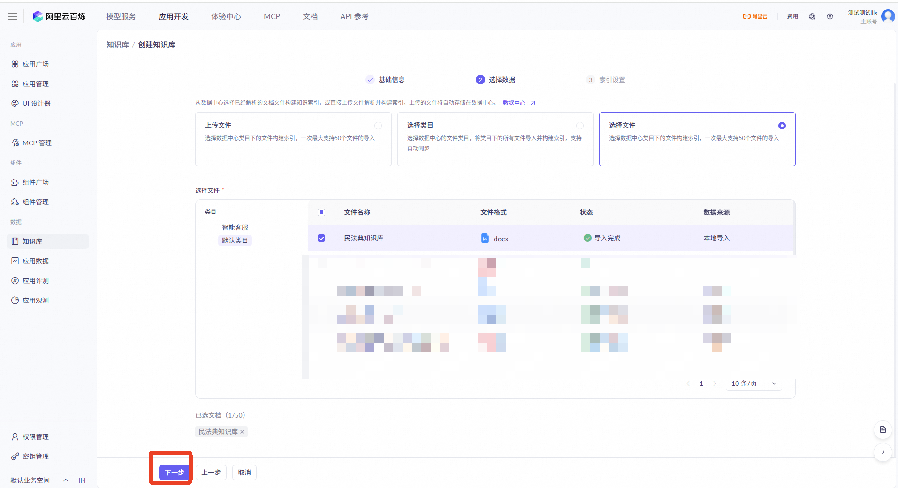Click the user avatar icon
This screenshot has height=488, width=898.
[888, 16]
